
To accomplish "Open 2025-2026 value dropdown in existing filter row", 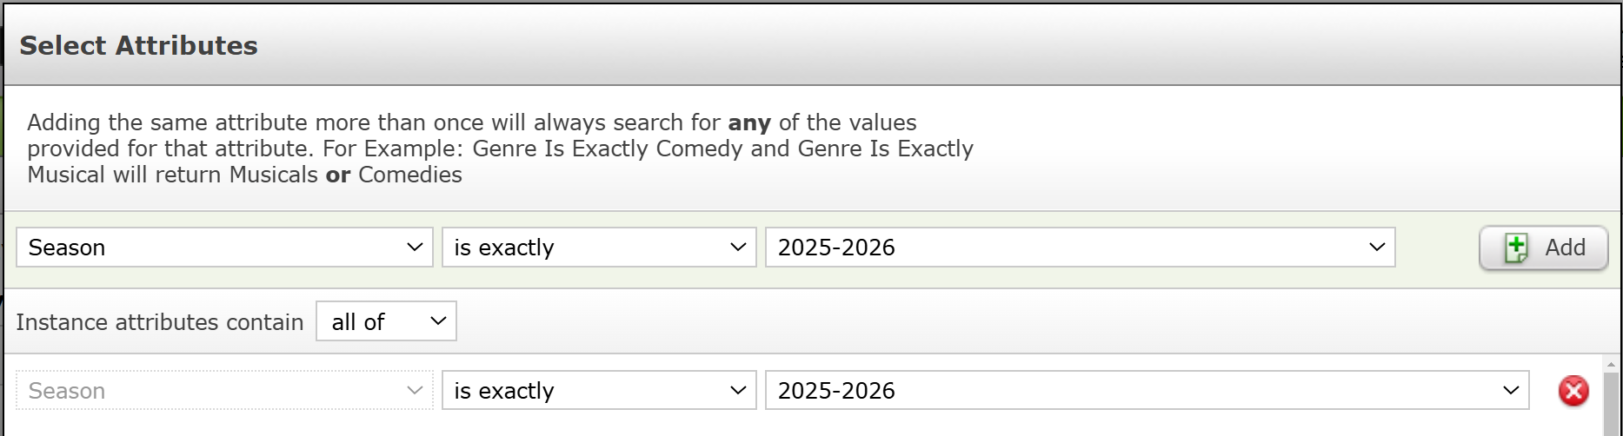I will click(x=1147, y=391).
